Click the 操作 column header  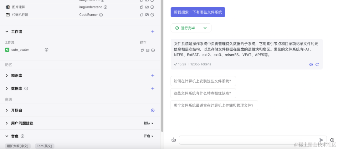click(x=143, y=42)
